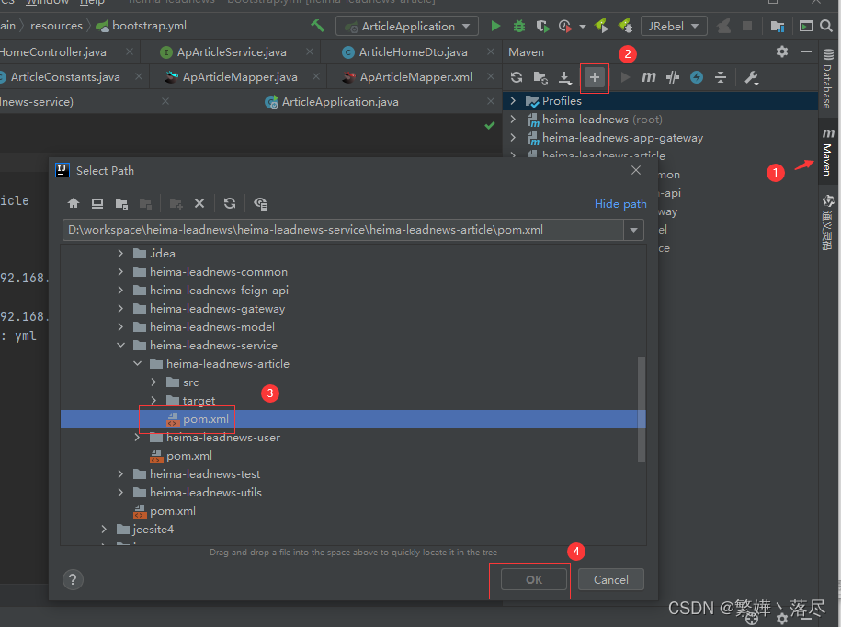Open Database side tool window
The width and height of the screenshot is (841, 627).
point(827,79)
